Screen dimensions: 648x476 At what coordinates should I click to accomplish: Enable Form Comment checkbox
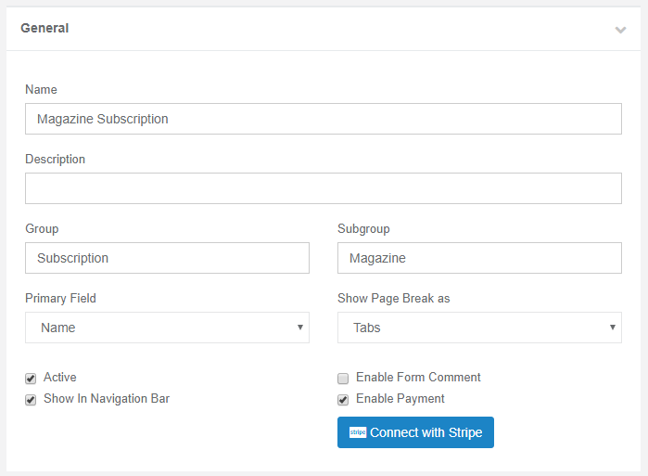pos(343,378)
